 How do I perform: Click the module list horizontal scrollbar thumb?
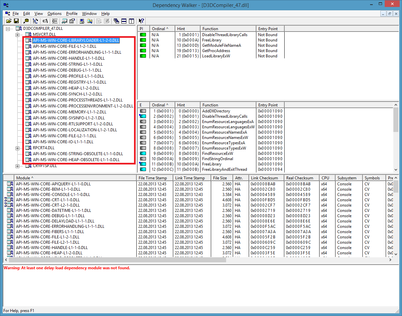(117, 260)
